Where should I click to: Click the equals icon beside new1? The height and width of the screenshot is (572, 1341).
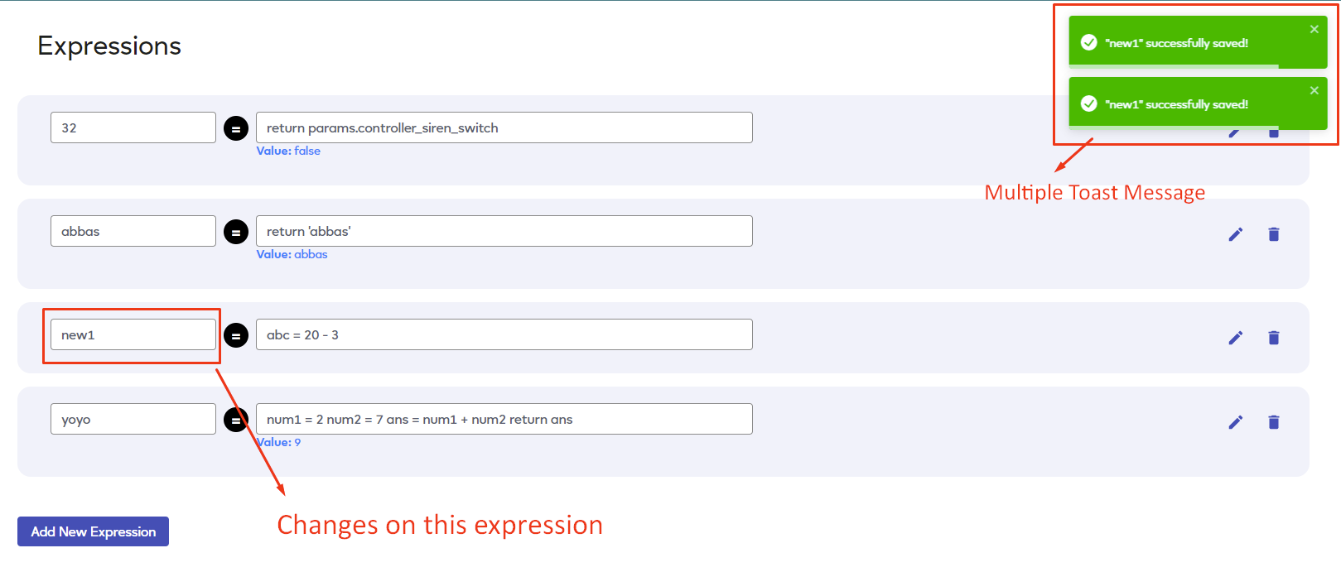click(x=236, y=335)
